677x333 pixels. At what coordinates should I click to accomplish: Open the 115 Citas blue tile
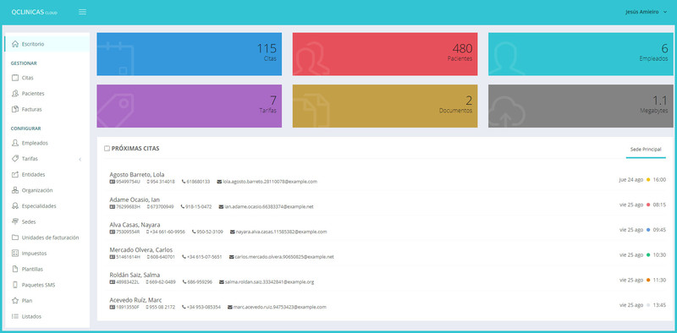pos(189,54)
